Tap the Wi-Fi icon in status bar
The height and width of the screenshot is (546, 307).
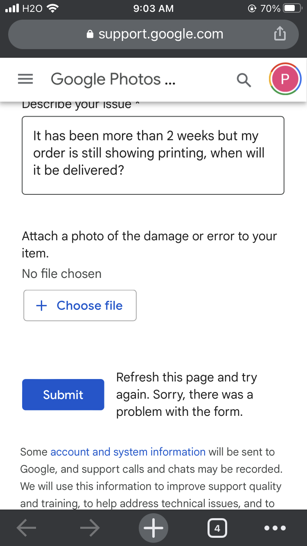point(52,8)
